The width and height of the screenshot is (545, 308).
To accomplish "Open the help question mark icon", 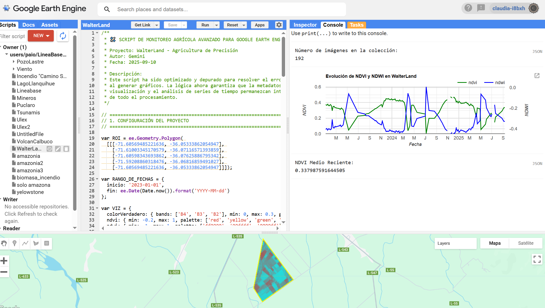I will coord(468,8).
